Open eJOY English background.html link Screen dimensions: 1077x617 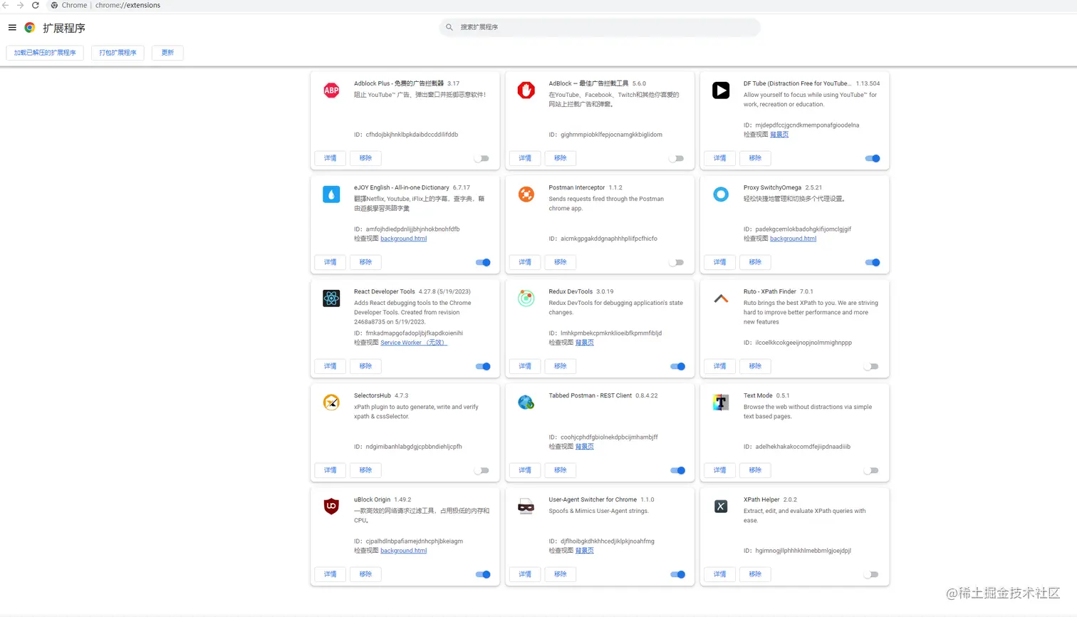tap(404, 239)
